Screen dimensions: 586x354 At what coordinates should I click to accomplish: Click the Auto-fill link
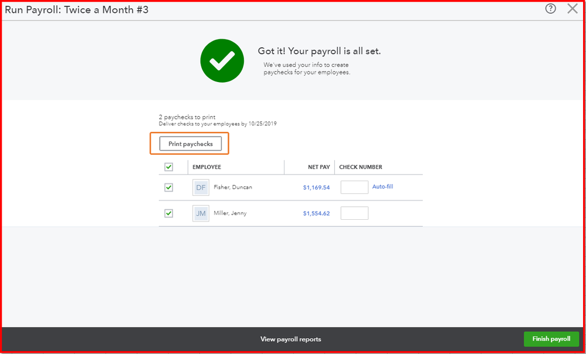pyautogui.click(x=382, y=186)
